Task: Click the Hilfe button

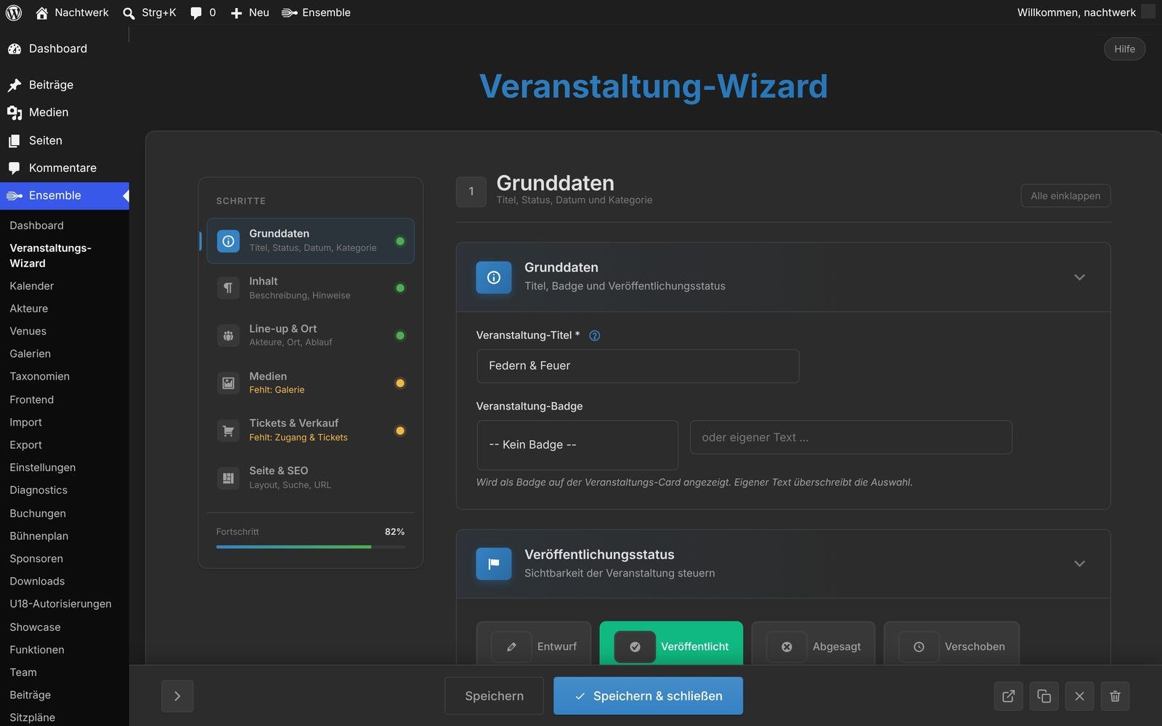Action: tap(1124, 49)
